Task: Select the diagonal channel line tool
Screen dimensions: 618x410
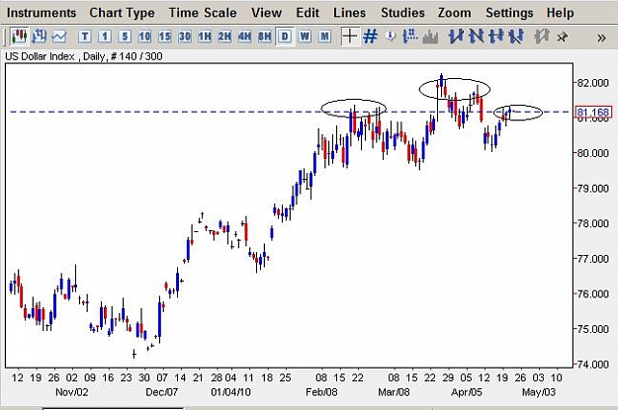Action: pyautogui.click(x=516, y=37)
